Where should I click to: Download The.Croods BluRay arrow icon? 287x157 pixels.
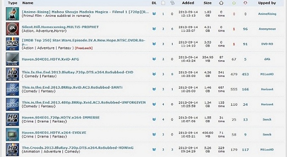coord(154,149)
